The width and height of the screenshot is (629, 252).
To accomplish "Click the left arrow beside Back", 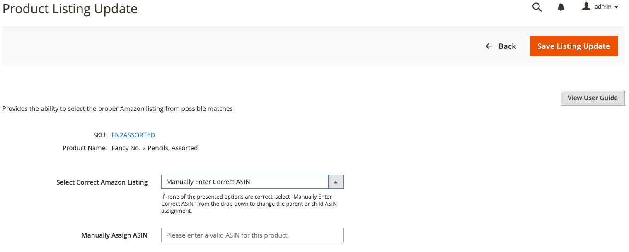I will [489, 46].
